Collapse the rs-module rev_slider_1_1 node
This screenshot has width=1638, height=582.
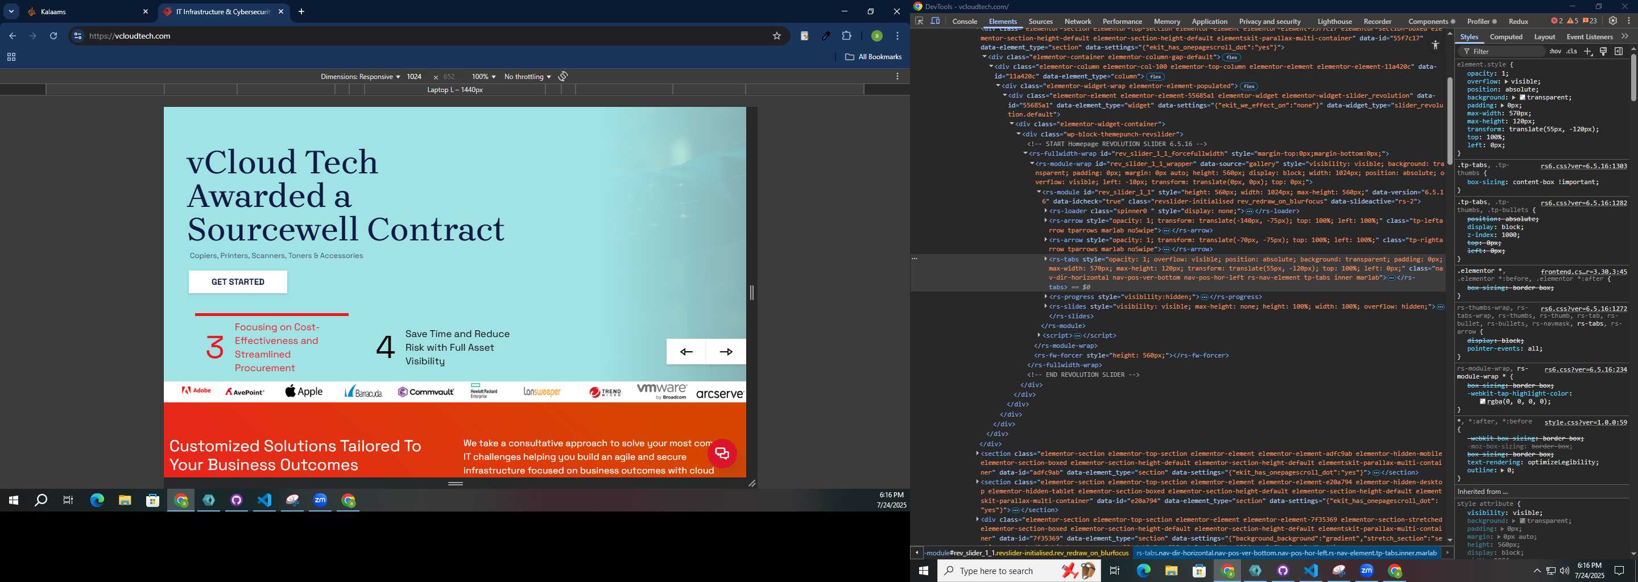click(x=1039, y=192)
